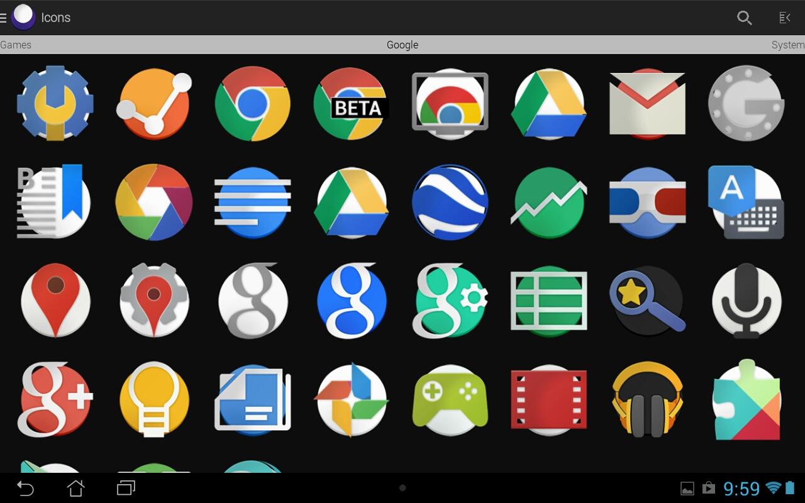The image size is (805, 503).
Task: Select the yellow Google Keep lightbulb icon
Action: pyautogui.click(x=154, y=399)
